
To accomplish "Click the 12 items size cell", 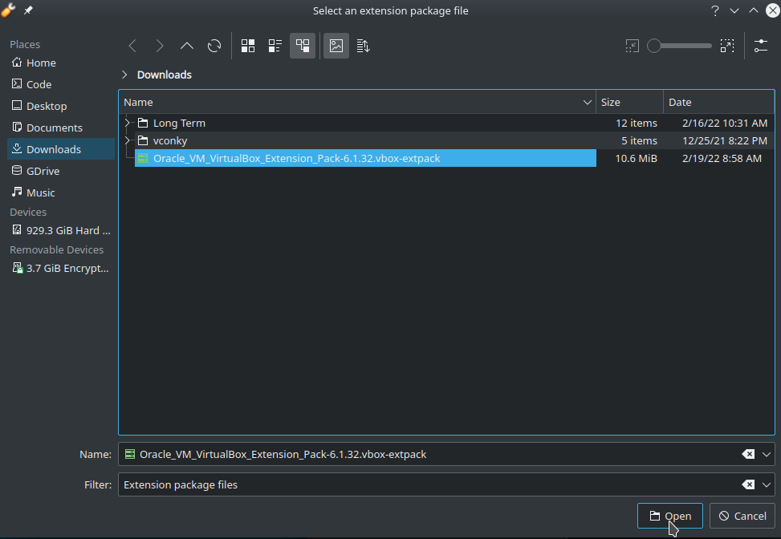I will (x=636, y=123).
